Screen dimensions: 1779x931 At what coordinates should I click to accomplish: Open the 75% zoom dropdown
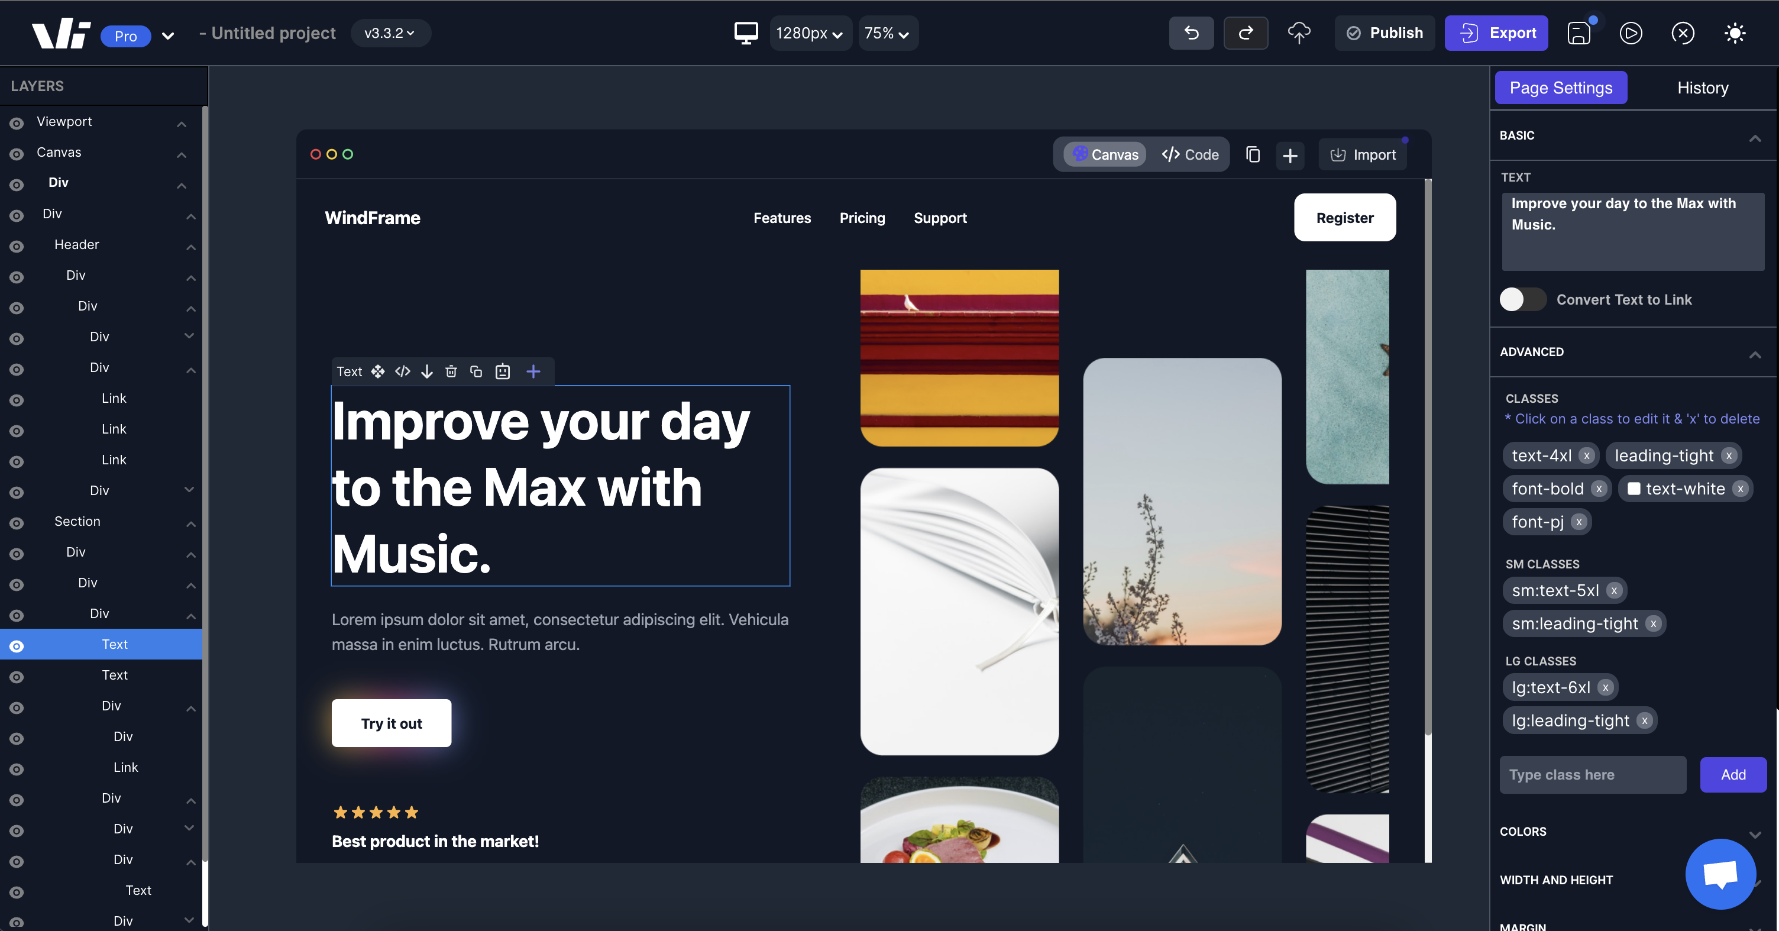[x=887, y=33]
